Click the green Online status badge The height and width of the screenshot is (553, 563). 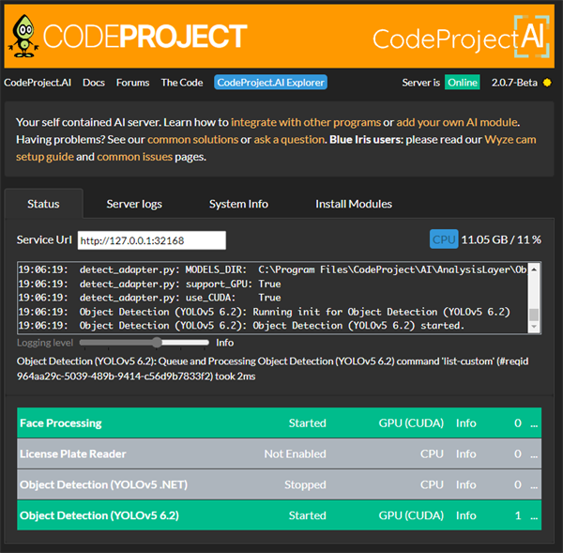[463, 83]
